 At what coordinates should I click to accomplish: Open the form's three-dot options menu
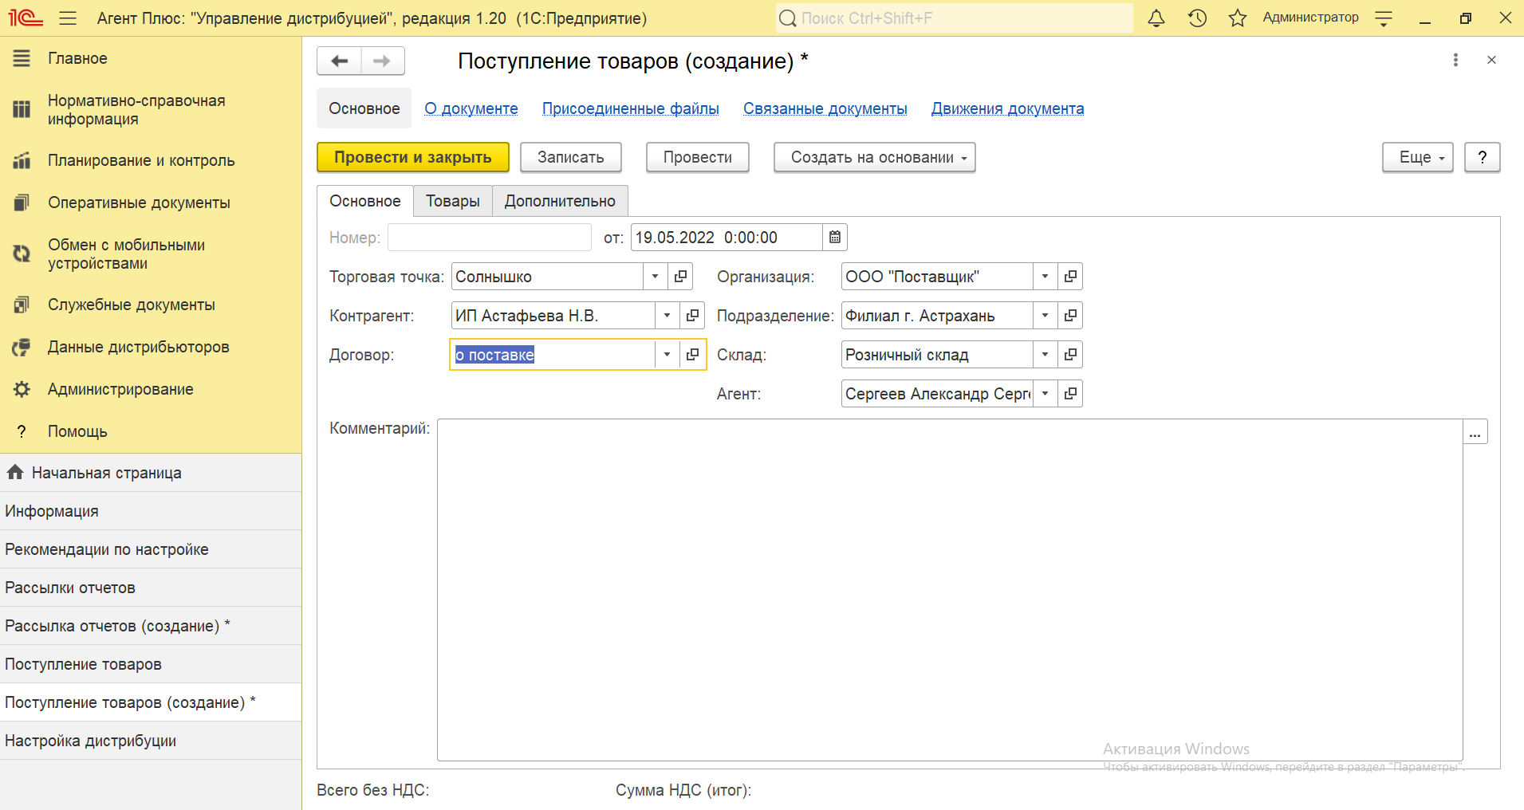(1455, 60)
